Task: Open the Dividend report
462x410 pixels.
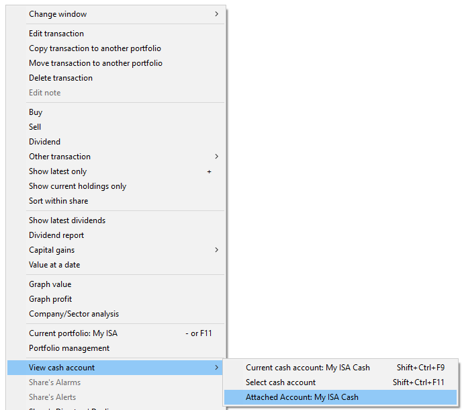Action: 56,235
